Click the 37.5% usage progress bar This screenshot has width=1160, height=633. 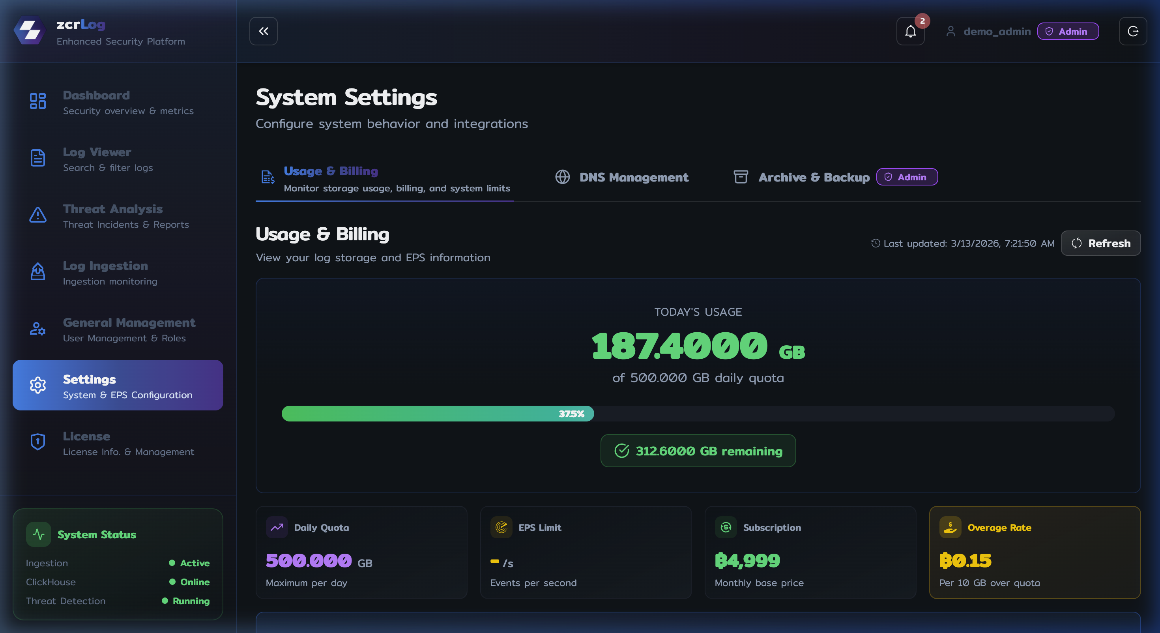tap(698, 414)
